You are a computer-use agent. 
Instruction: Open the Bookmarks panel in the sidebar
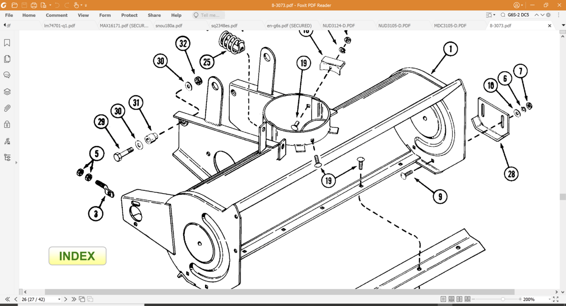[x=7, y=43]
